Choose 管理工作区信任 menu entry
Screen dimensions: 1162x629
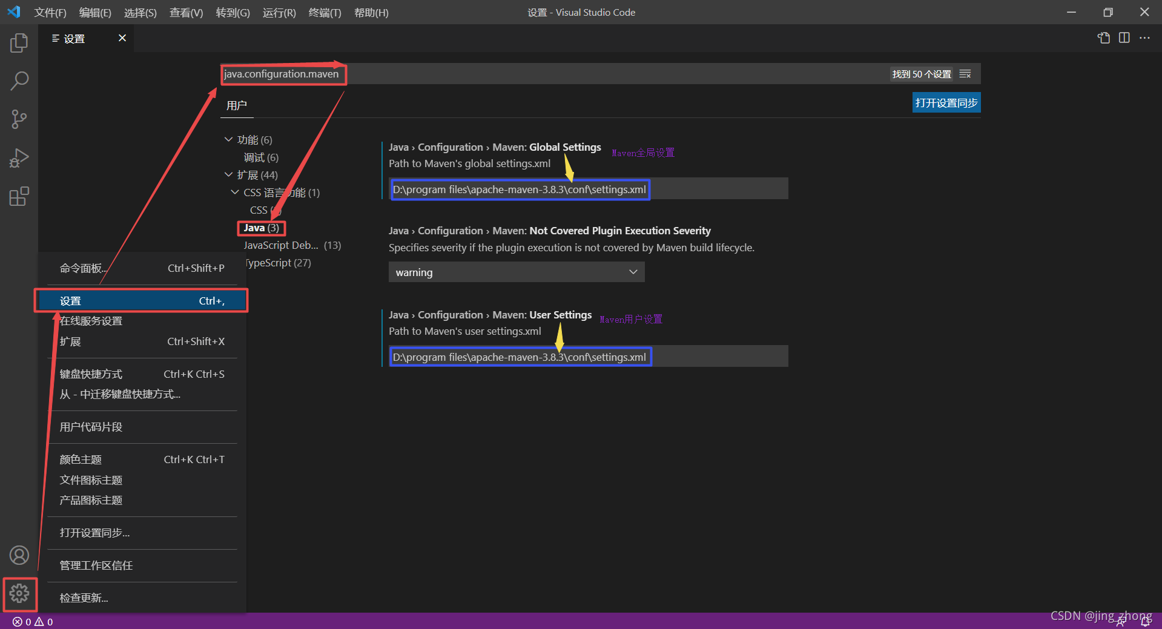(142, 565)
